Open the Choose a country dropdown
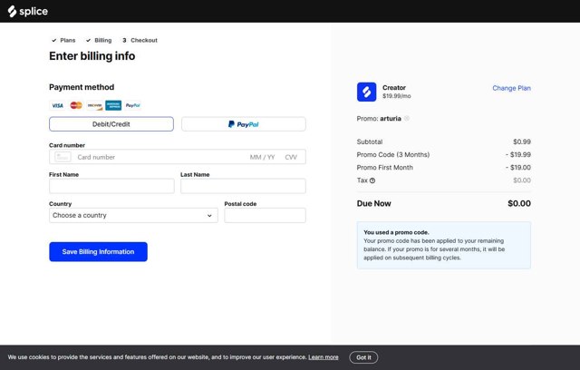The height and width of the screenshot is (370, 580). point(133,215)
